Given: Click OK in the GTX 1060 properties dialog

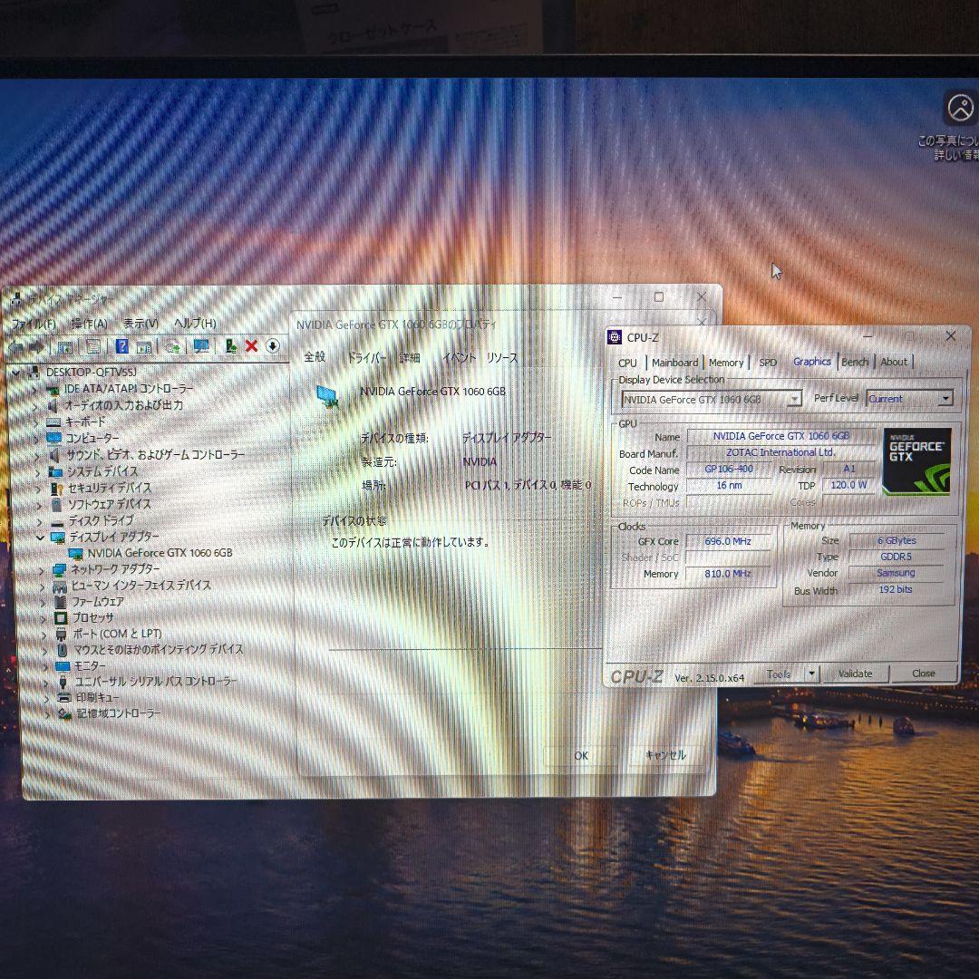Looking at the screenshot, I should 581,755.
